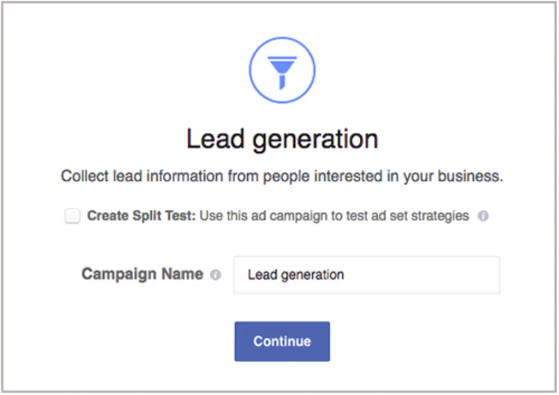Click the Continue button

(x=282, y=341)
